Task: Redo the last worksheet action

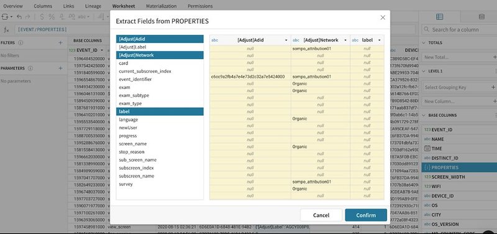Action: coord(27,17)
